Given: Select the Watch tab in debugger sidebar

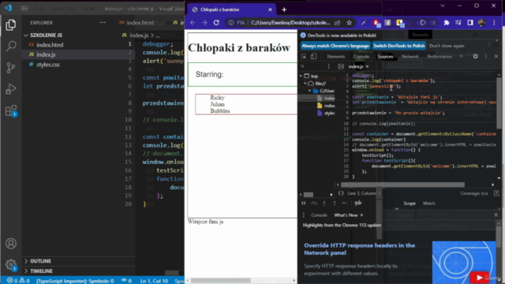Looking at the screenshot, I should click(x=428, y=204).
